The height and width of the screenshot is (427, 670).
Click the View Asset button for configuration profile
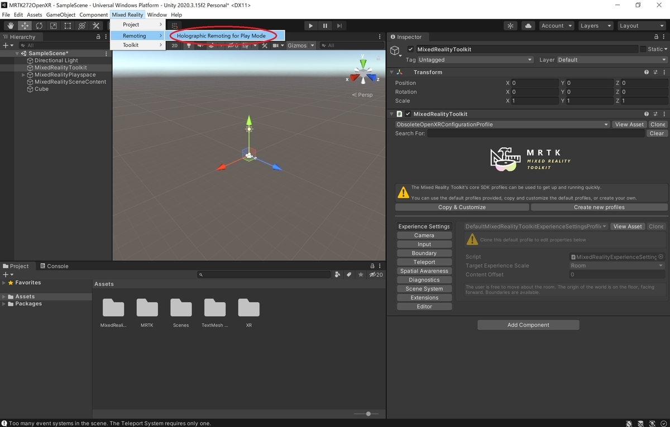click(x=629, y=124)
